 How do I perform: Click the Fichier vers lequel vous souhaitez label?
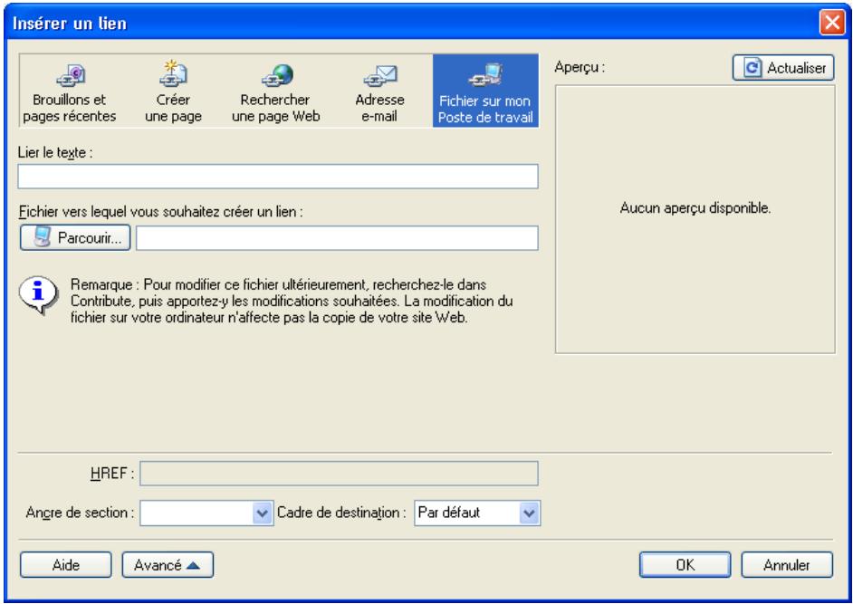click(x=160, y=212)
